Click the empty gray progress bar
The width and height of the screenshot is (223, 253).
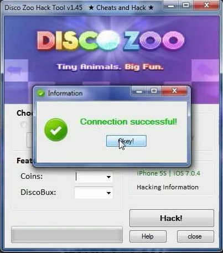(67, 235)
